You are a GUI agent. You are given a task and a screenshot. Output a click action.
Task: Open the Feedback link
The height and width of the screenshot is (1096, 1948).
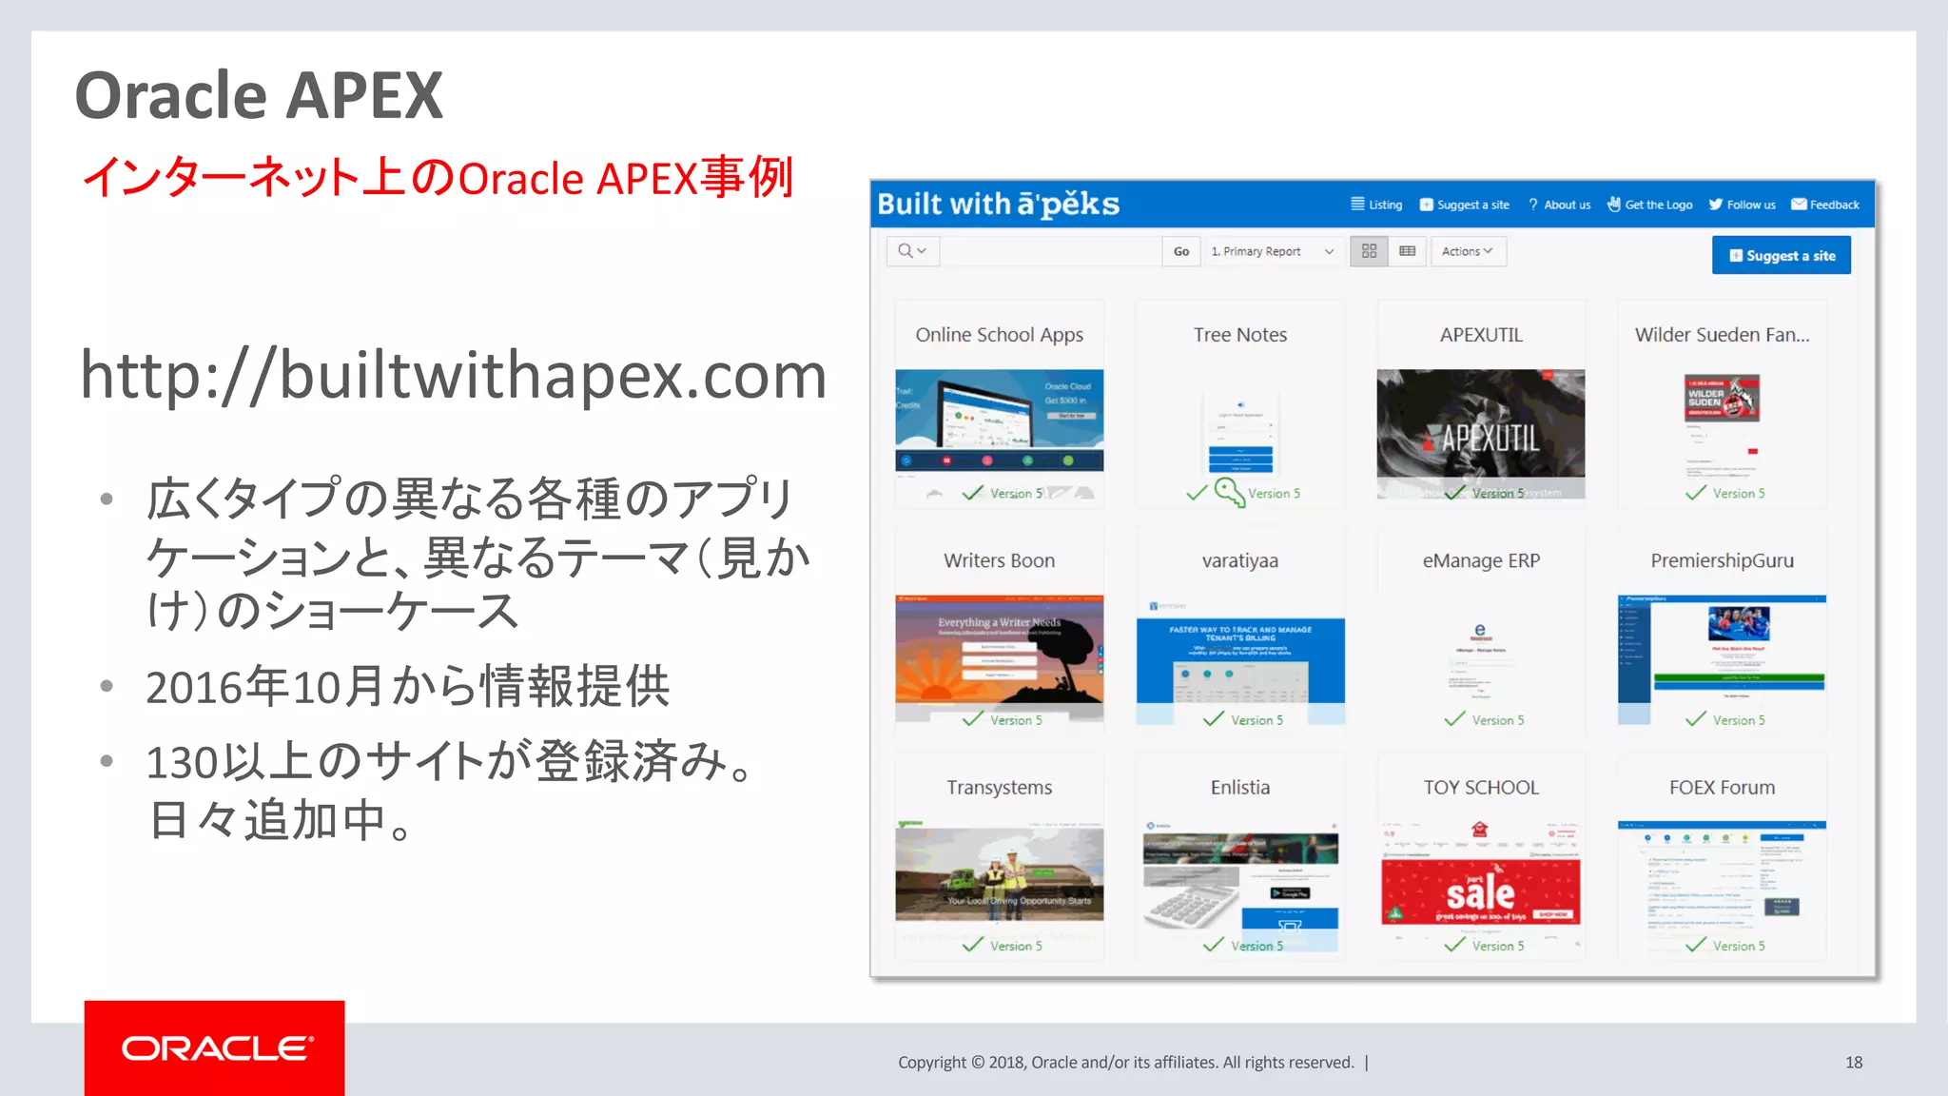click(x=1824, y=205)
